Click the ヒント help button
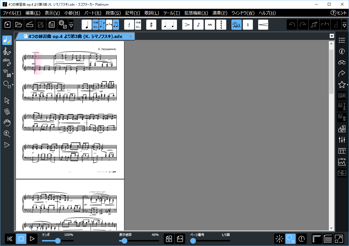The image size is (349, 246). [339, 13]
